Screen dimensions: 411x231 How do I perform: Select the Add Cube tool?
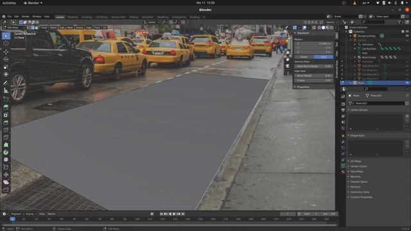(6, 99)
